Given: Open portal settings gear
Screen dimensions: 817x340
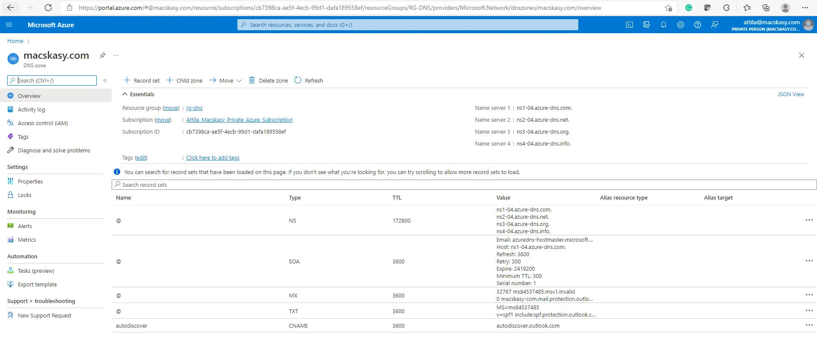Looking at the screenshot, I should (x=681, y=25).
